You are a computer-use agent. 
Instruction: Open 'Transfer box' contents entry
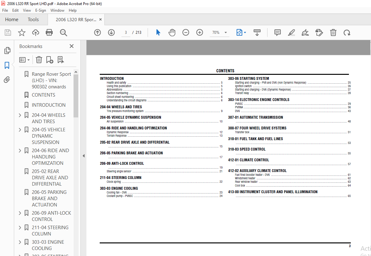tap(242, 132)
